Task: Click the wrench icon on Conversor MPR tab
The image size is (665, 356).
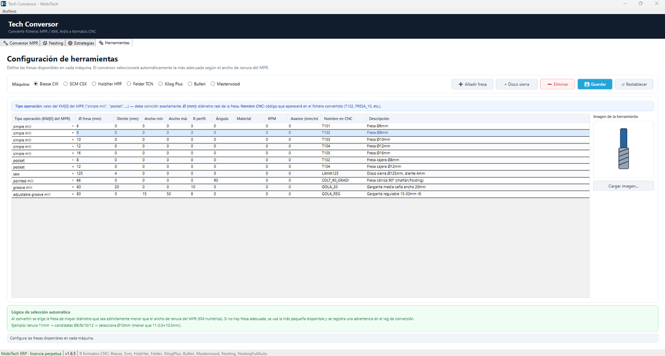Action: [x=6, y=43]
